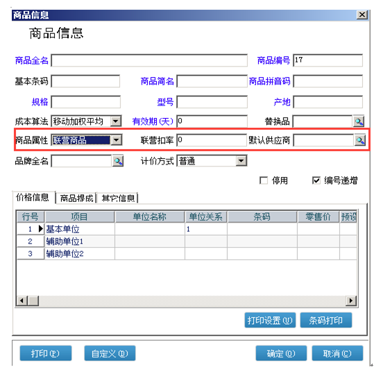Click the 项目 column header

(x=79, y=217)
